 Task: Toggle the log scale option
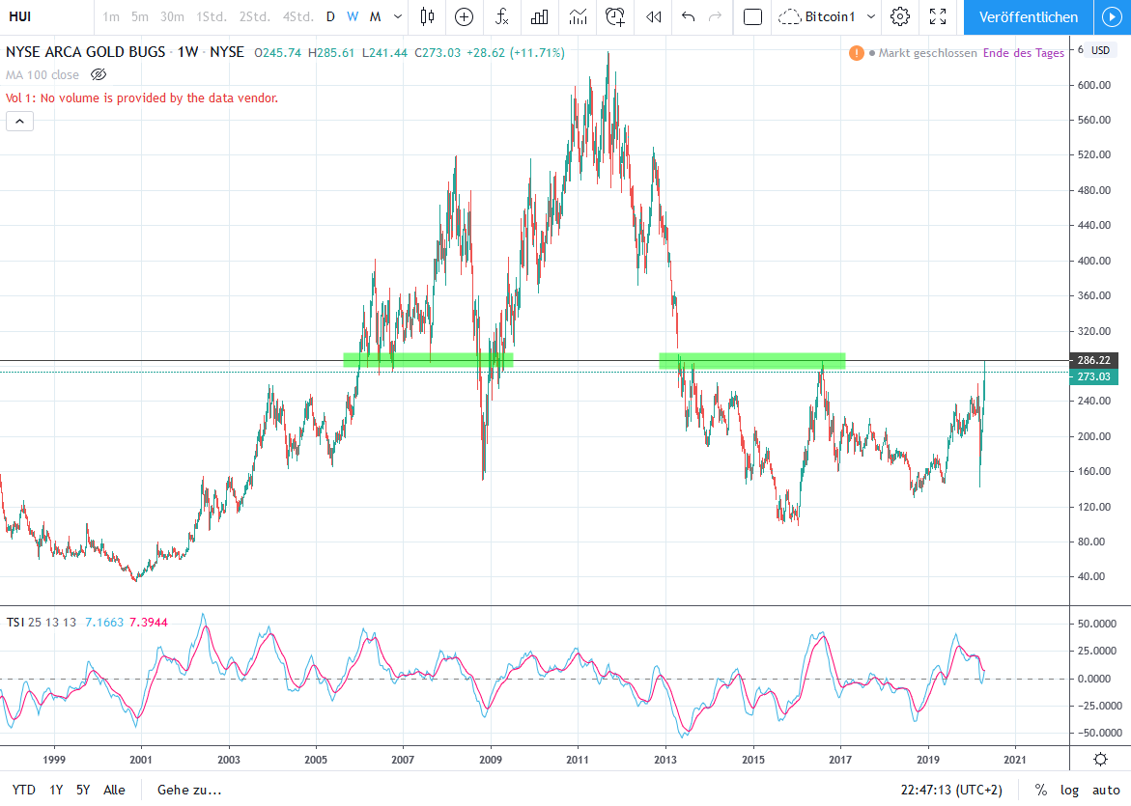click(1069, 790)
